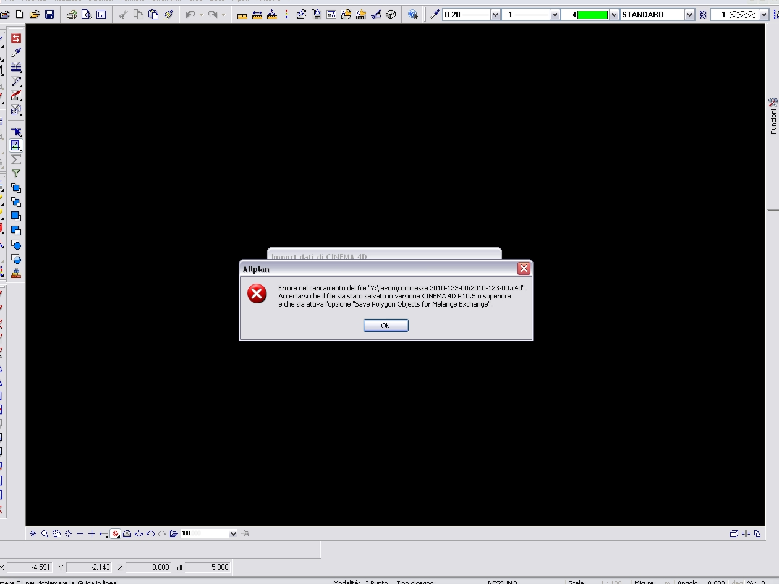The height and width of the screenshot is (584, 779).
Task: Undo the last action
Action: 190,14
